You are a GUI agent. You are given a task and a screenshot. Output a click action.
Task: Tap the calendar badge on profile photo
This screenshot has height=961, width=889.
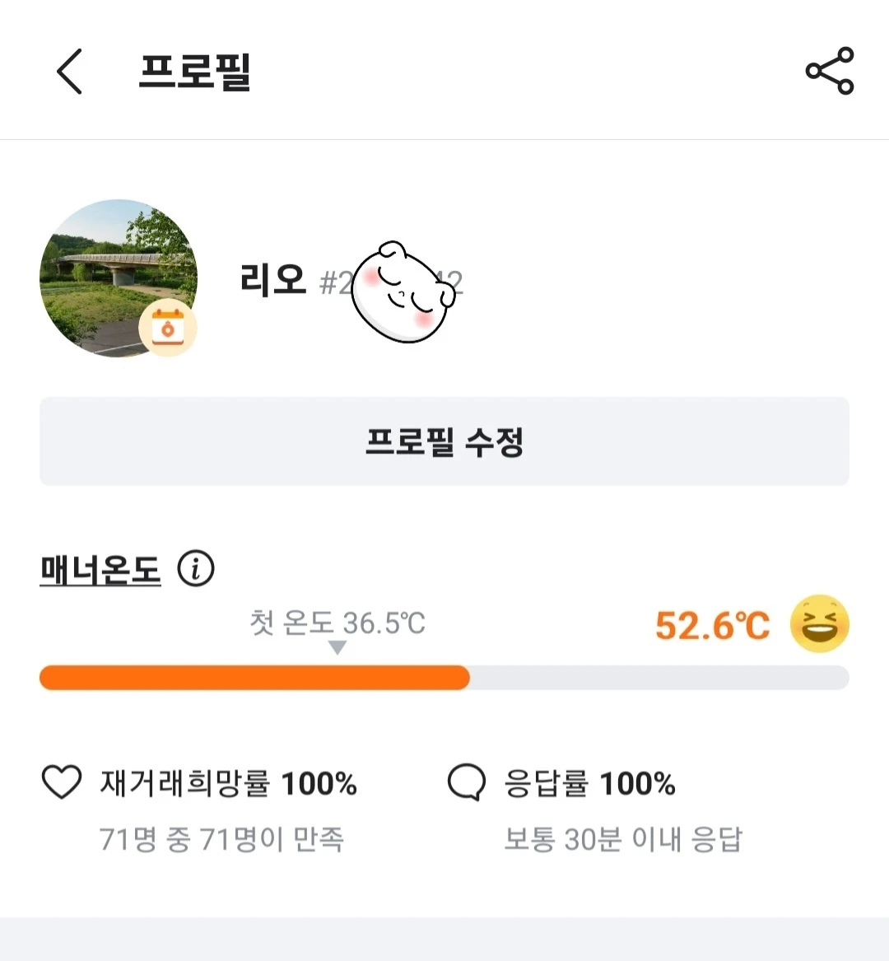pyautogui.click(x=168, y=329)
